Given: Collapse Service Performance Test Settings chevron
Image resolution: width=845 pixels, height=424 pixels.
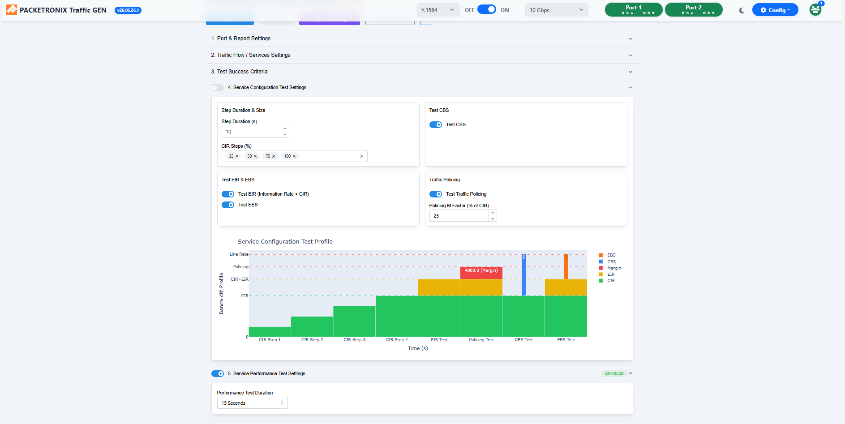Looking at the screenshot, I should tap(631, 373).
